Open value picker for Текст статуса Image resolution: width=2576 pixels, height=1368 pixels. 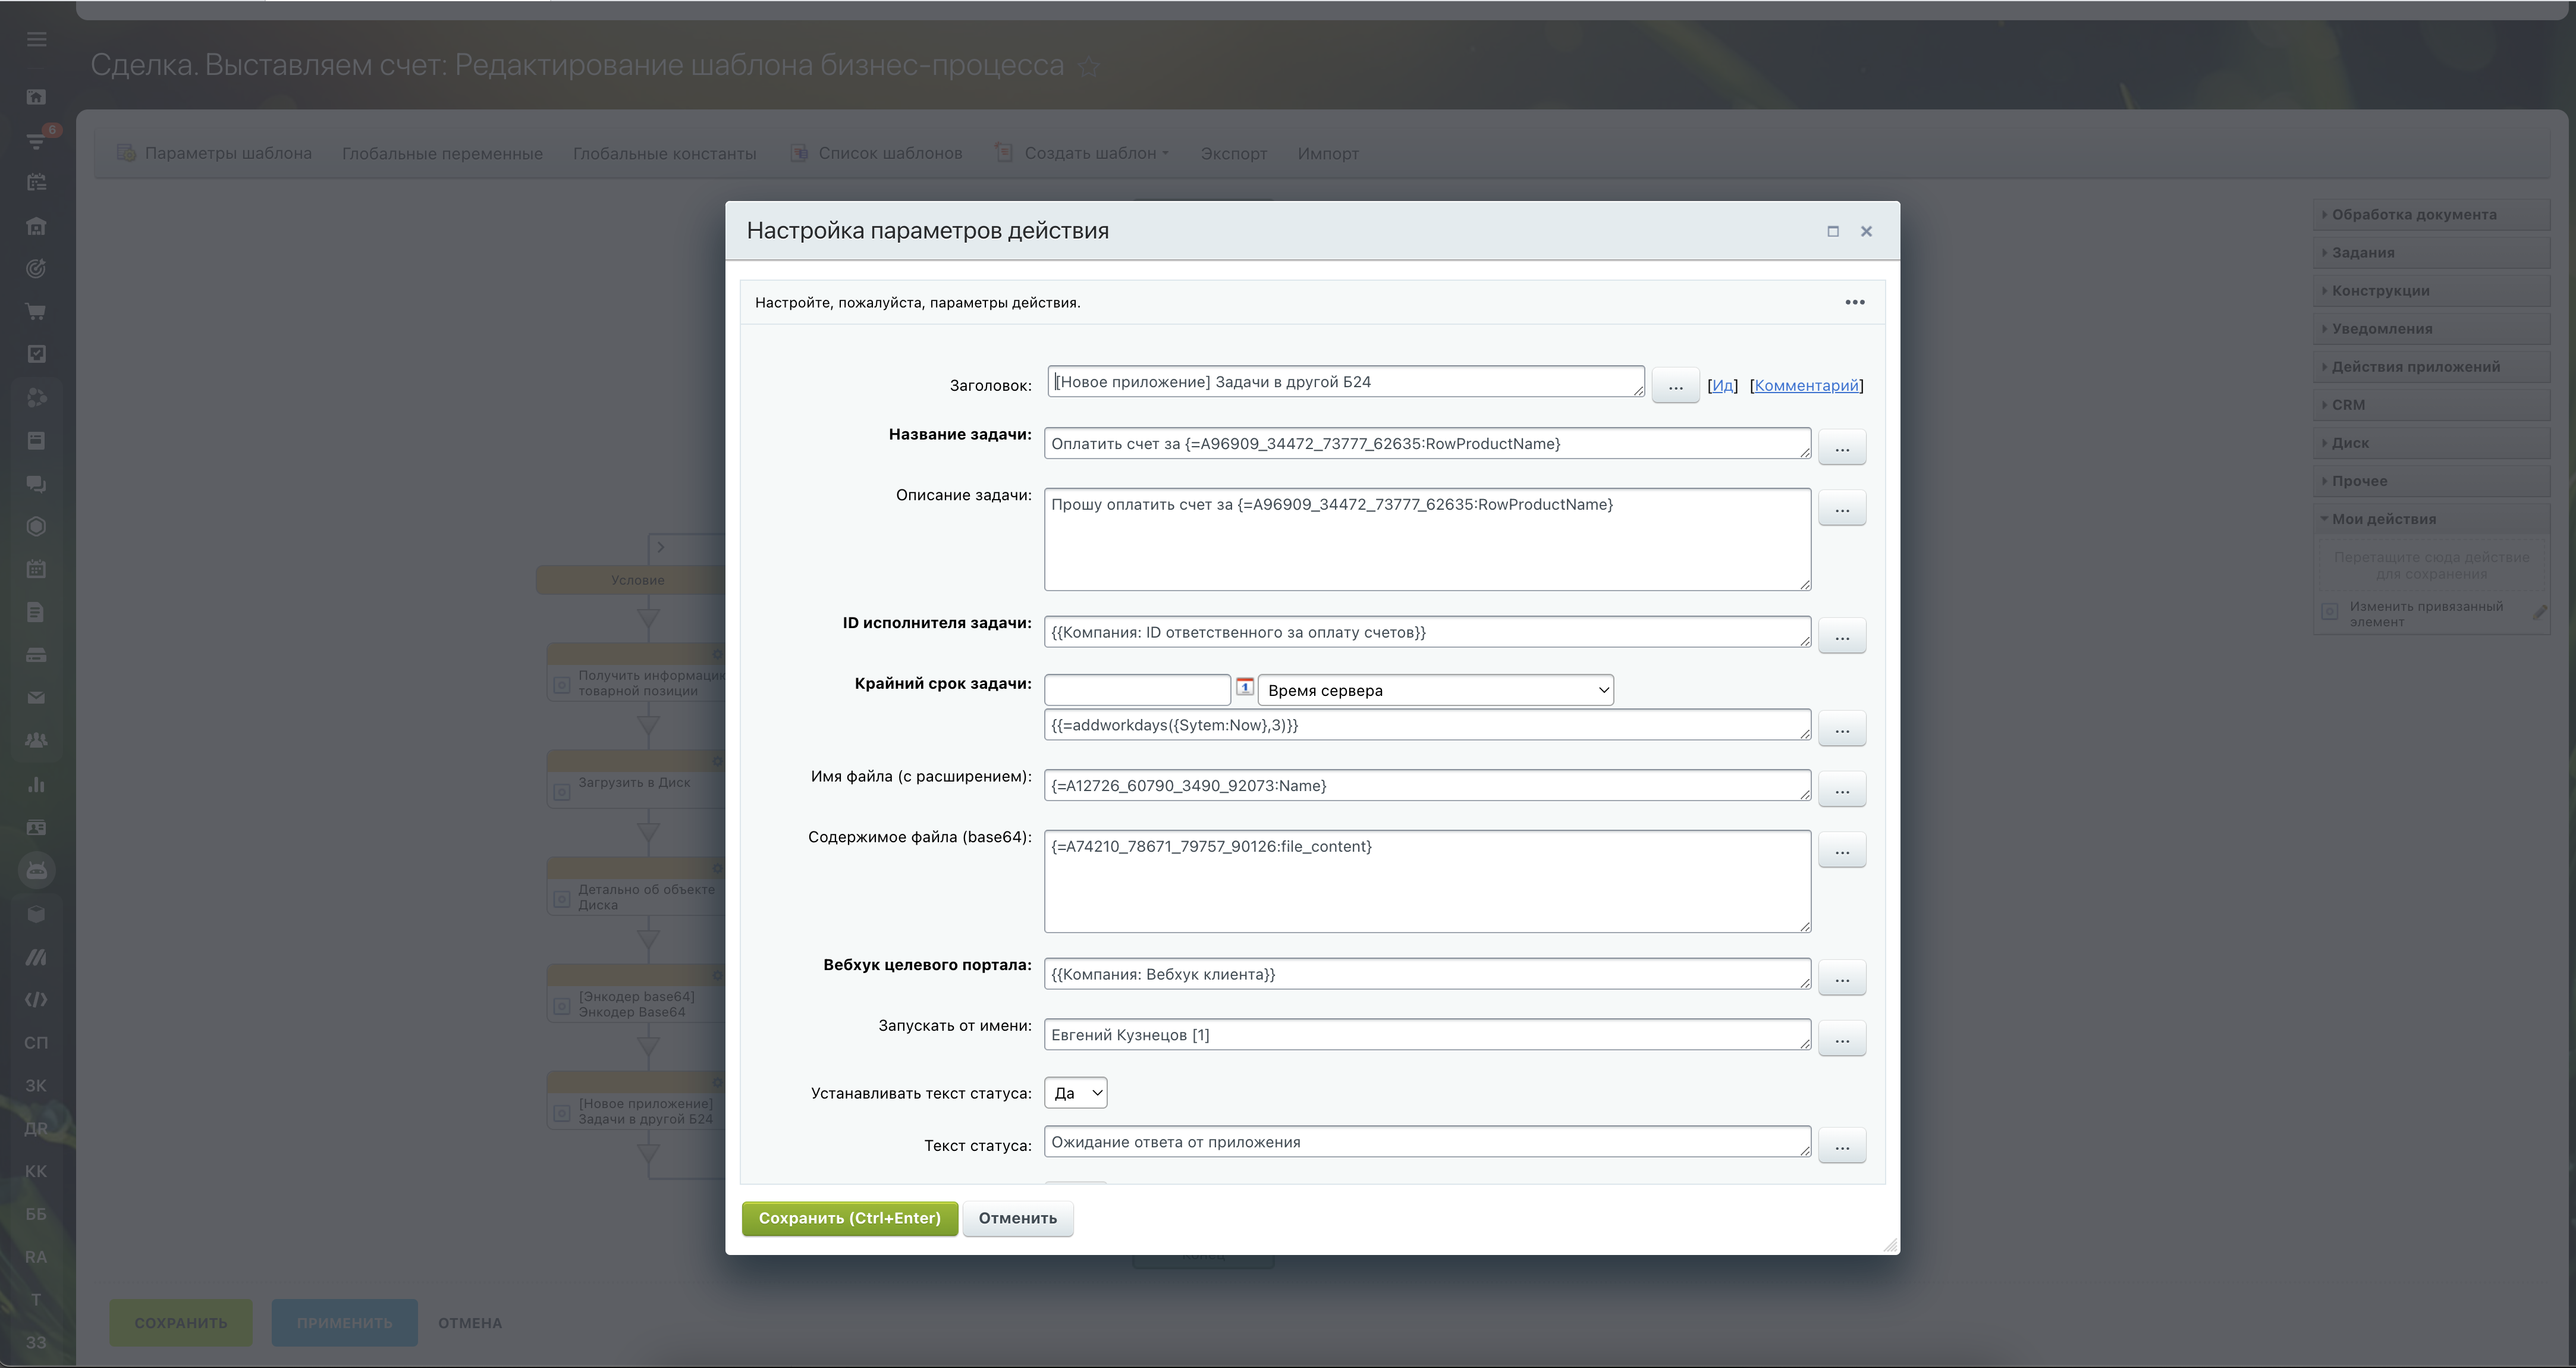(x=1841, y=1146)
